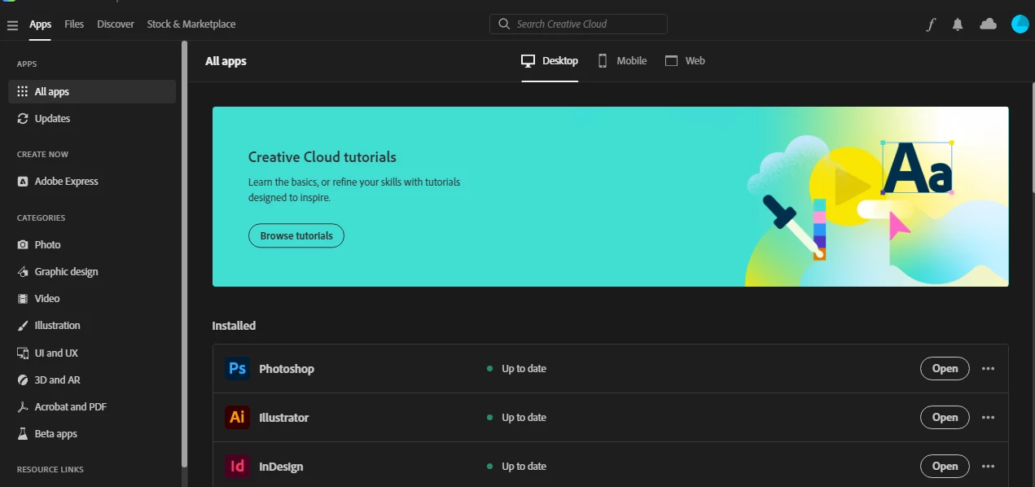Click the "Photoshop" app name
1035x487 pixels.
coord(287,369)
